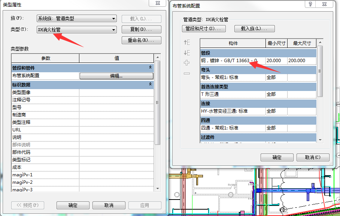The image size is (340, 216).
Task: Click 载入族(L) button
Action: pos(254,28)
